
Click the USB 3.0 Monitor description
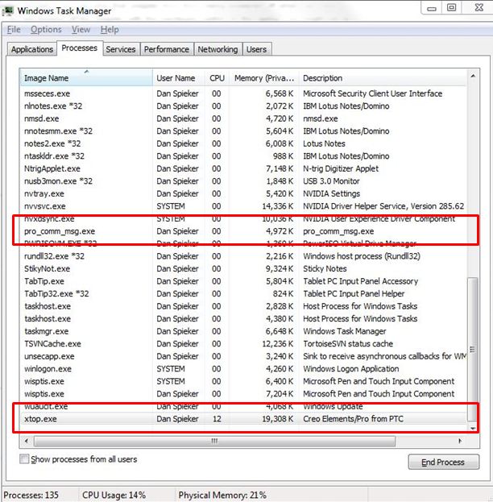331,180
